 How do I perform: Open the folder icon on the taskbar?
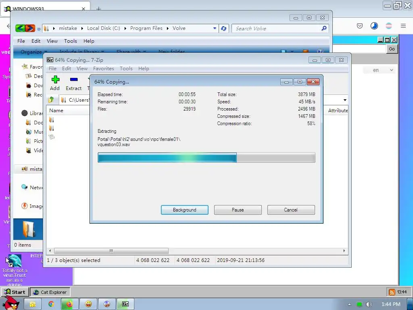(x=33, y=304)
